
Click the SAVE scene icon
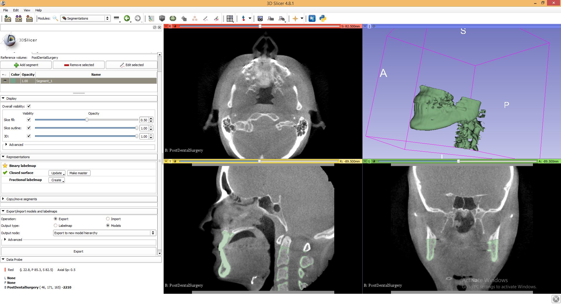tap(29, 18)
